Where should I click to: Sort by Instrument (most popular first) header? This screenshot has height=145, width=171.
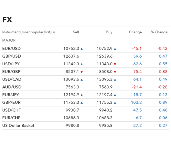(x=27, y=32)
